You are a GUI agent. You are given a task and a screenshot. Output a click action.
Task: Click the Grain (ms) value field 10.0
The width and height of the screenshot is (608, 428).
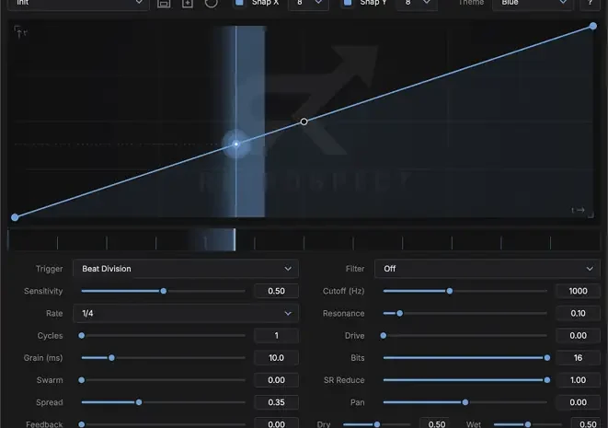point(276,358)
